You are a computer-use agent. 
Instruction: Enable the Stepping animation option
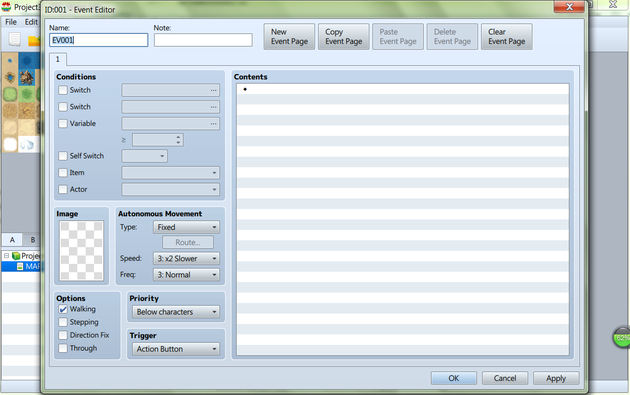pyautogui.click(x=63, y=322)
